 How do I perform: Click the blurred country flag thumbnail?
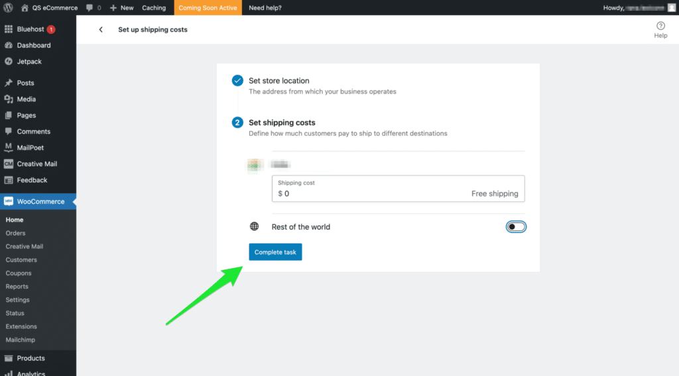coord(255,165)
